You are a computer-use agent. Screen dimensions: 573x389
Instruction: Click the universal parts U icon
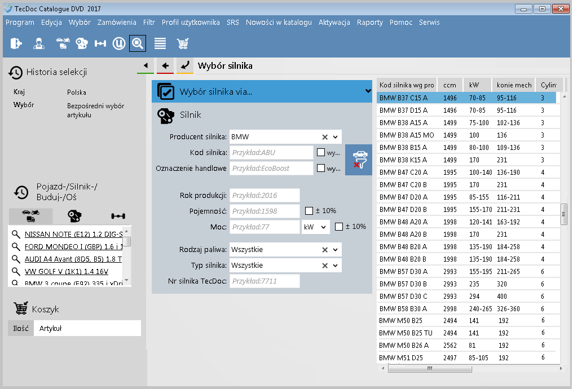click(x=119, y=43)
